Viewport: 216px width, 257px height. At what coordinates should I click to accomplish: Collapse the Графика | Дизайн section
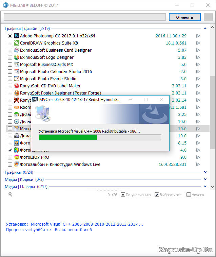point(205,29)
